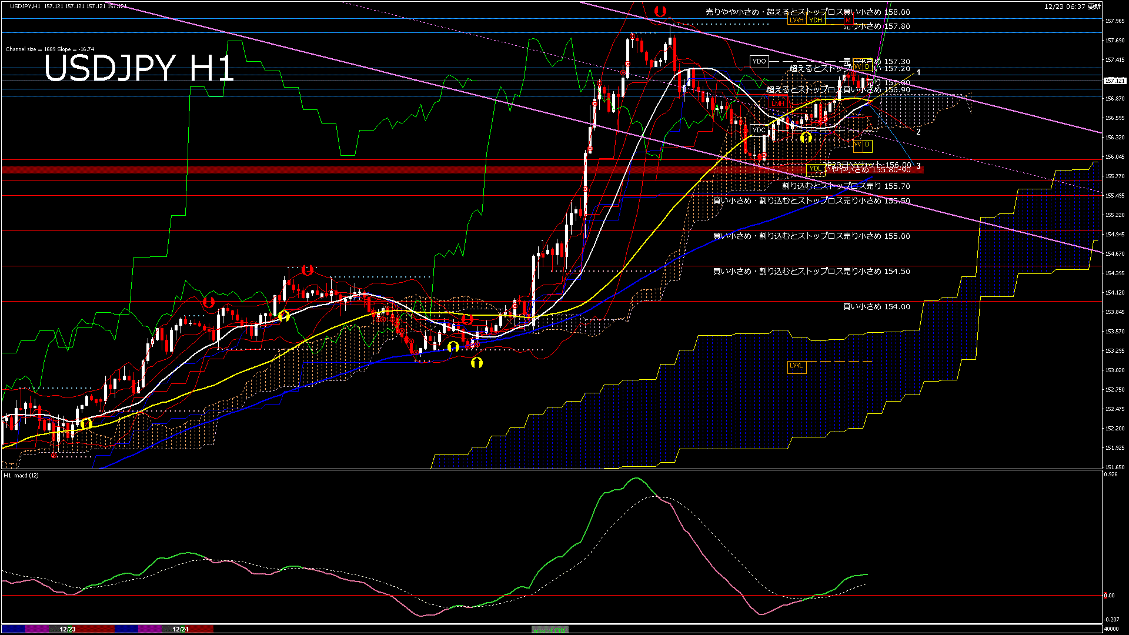
Task: Click the 買い小さめ 154.00 level label
Action: [876, 307]
